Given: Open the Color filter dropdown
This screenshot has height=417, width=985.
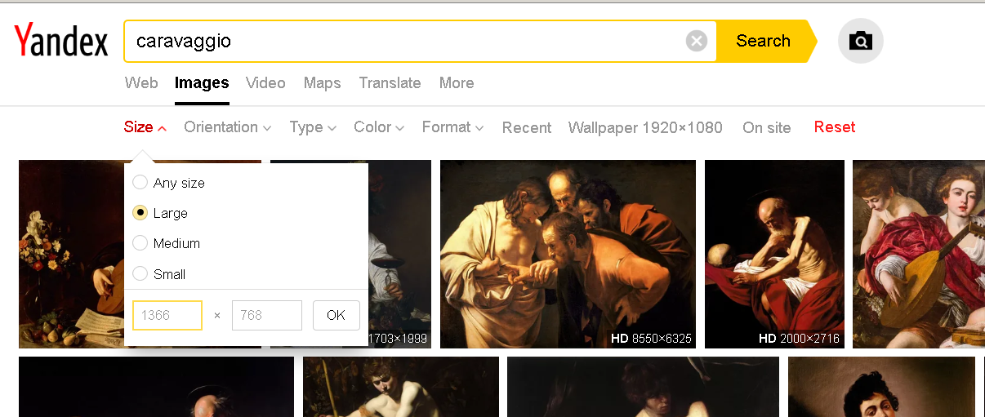Looking at the screenshot, I should tap(379, 127).
